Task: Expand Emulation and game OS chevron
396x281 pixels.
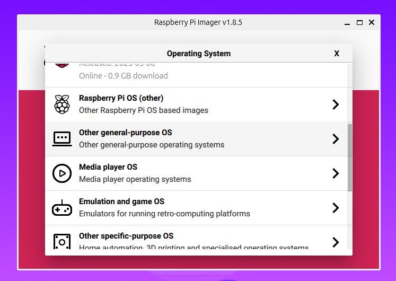Action: pos(336,208)
